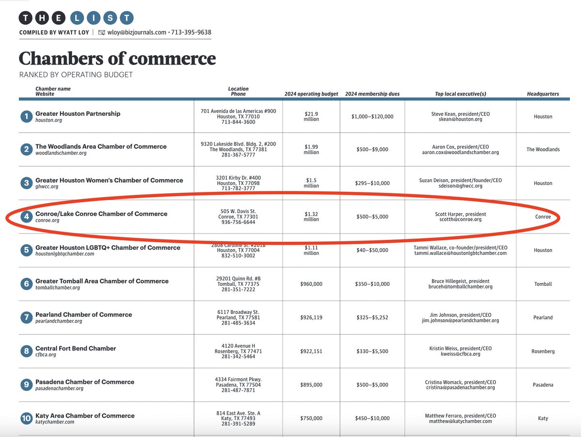Email skean@houston.org address
The image size is (581, 437).
tap(460, 119)
